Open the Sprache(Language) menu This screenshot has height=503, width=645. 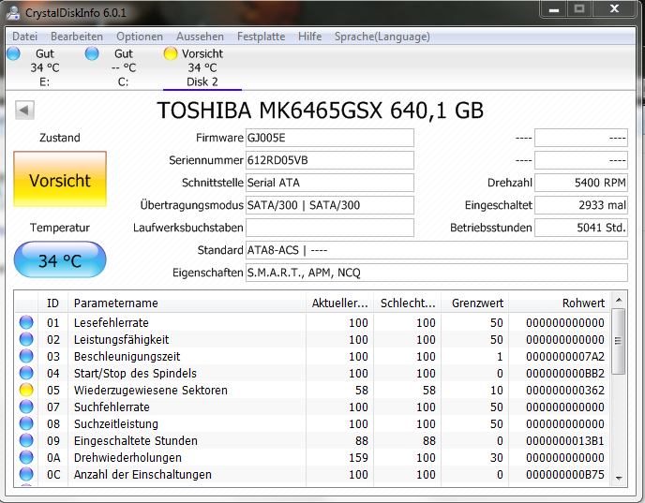pos(382,37)
